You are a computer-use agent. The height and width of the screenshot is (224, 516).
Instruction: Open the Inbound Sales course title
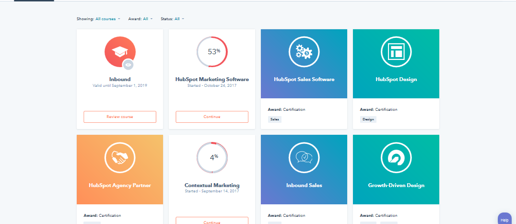coord(304,186)
